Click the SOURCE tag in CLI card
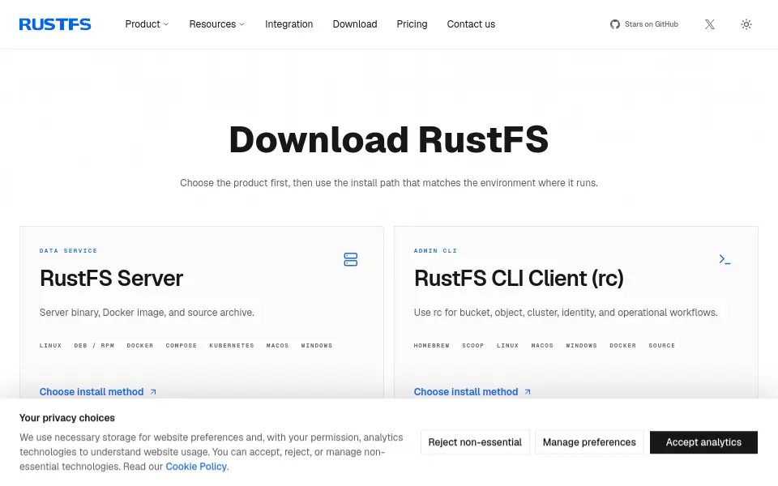The image size is (778, 486). click(x=661, y=346)
